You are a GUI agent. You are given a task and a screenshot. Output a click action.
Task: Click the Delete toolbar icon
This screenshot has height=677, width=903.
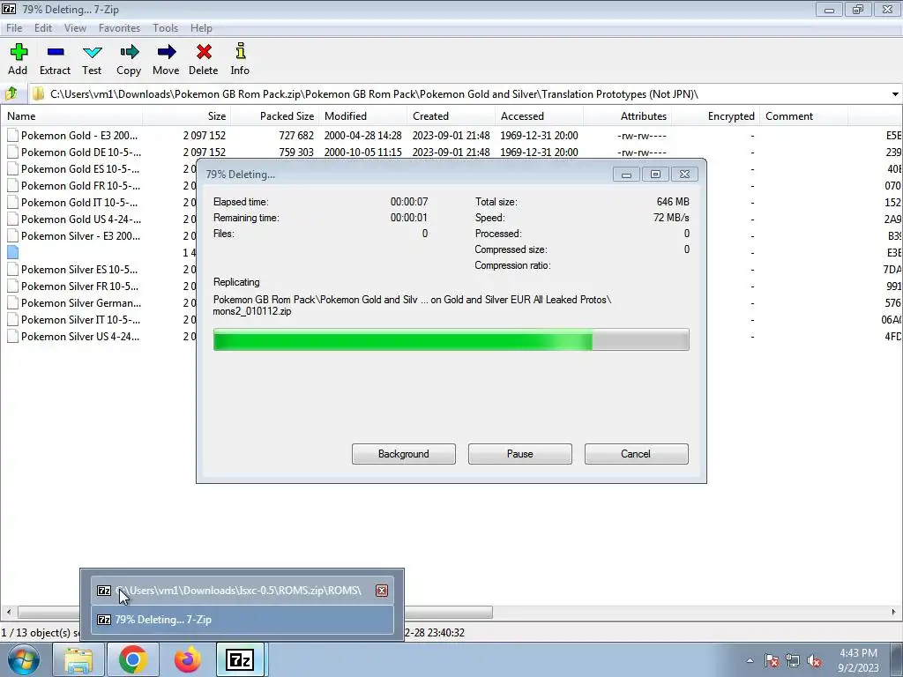tap(204, 59)
